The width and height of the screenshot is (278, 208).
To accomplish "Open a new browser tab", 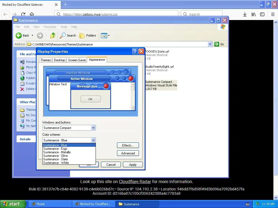I will [x=65, y=4].
